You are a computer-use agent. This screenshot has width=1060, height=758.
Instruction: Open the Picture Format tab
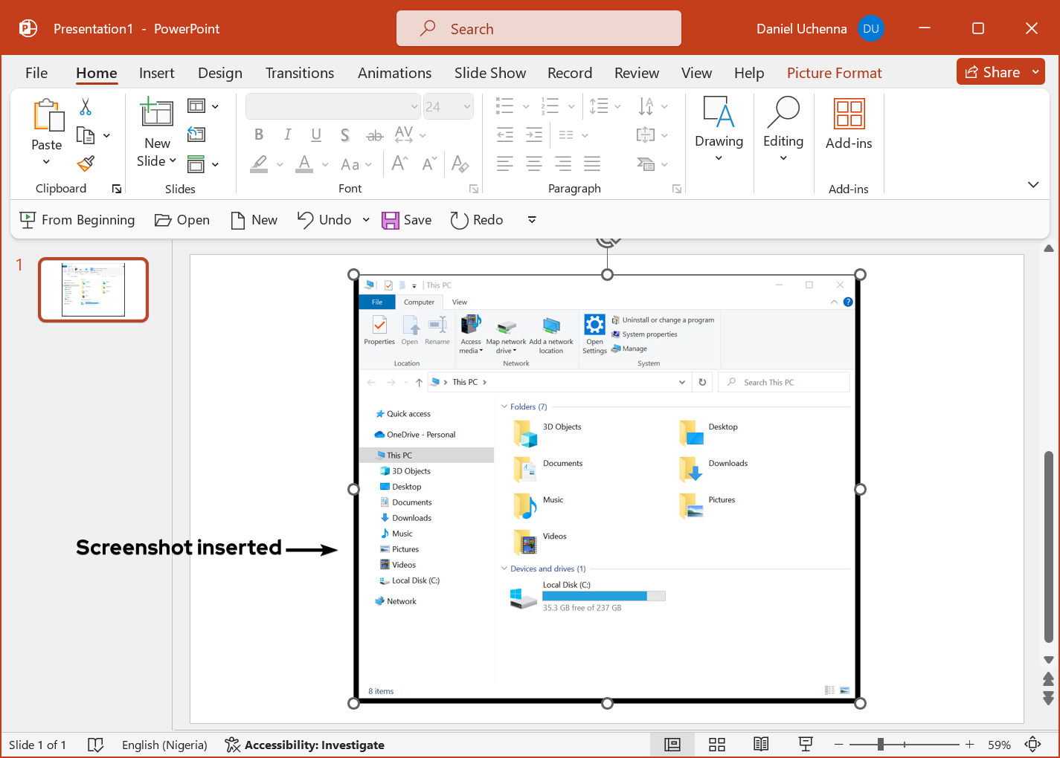pos(834,73)
